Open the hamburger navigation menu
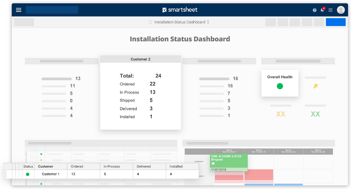The width and height of the screenshot is (351, 189). [19, 10]
